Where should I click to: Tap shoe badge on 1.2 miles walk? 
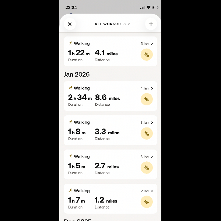[147, 202]
